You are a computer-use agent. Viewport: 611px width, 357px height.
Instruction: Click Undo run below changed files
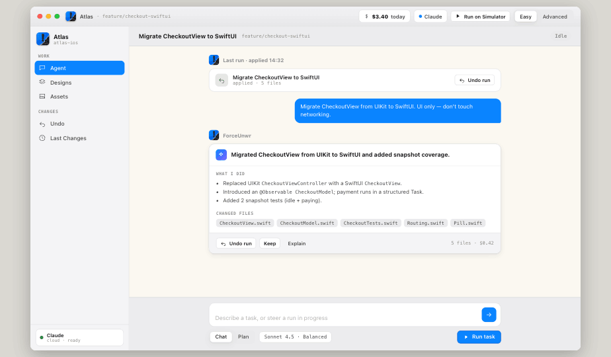pyautogui.click(x=236, y=243)
